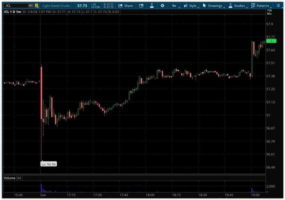Click the yellow number 2 link badge
Screen dimensions: 285x200
(36, 6)
